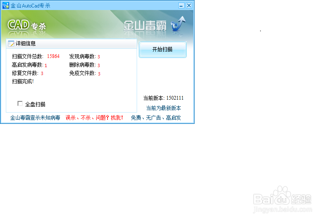Click the 扫描完成! status text
330x221 pixels.
pyautogui.click(x=23, y=82)
